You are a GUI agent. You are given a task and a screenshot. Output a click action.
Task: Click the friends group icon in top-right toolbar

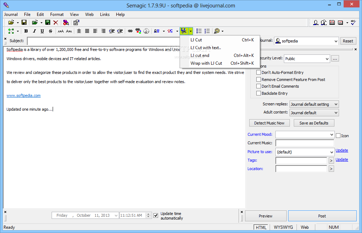(324, 22)
